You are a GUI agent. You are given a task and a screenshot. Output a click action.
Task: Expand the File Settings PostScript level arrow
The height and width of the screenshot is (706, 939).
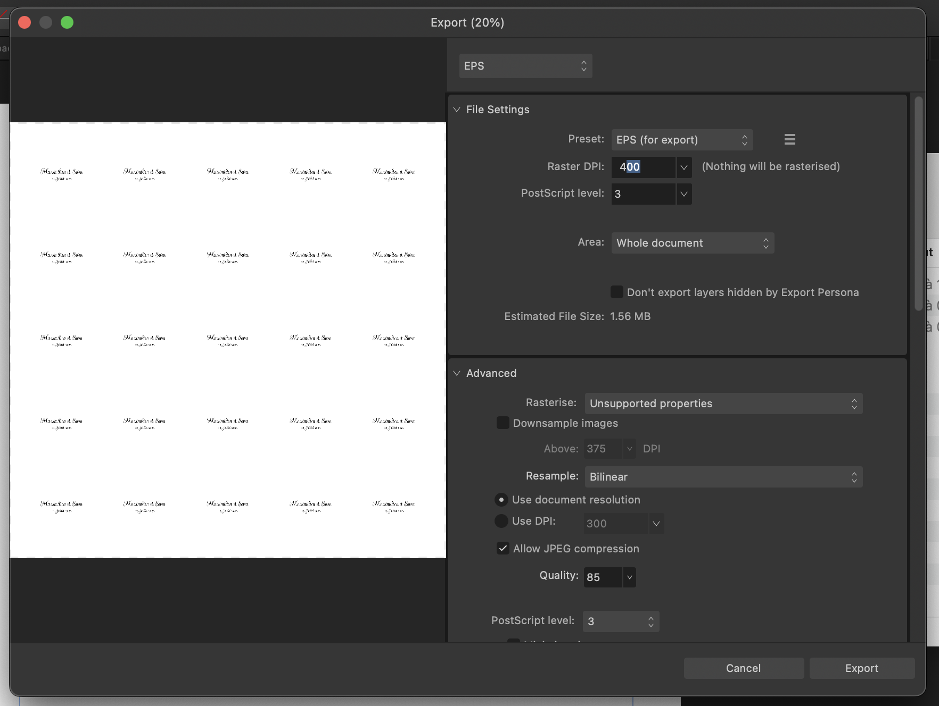point(684,195)
